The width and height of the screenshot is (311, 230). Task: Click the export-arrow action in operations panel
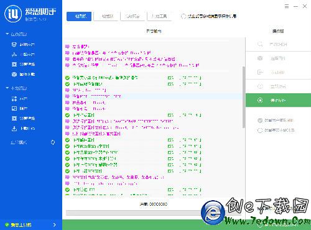pos(278,72)
